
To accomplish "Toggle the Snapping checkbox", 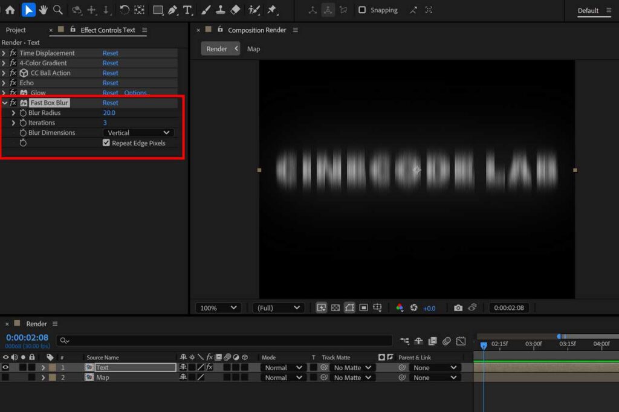I will click(x=362, y=10).
